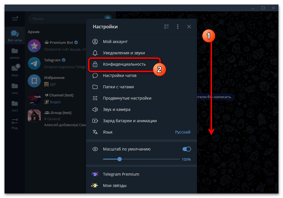
Task: Toggle Масштаб по умолчанию switch
Action: coord(186,149)
